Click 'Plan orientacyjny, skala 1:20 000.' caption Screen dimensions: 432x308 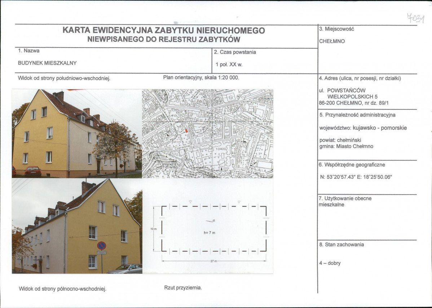tap(201, 77)
